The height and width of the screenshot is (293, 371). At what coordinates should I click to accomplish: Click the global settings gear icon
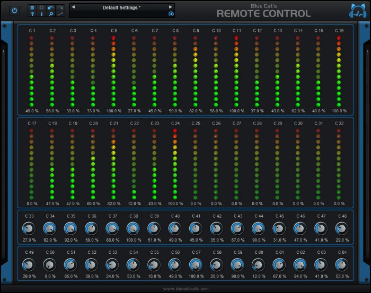pos(42,8)
